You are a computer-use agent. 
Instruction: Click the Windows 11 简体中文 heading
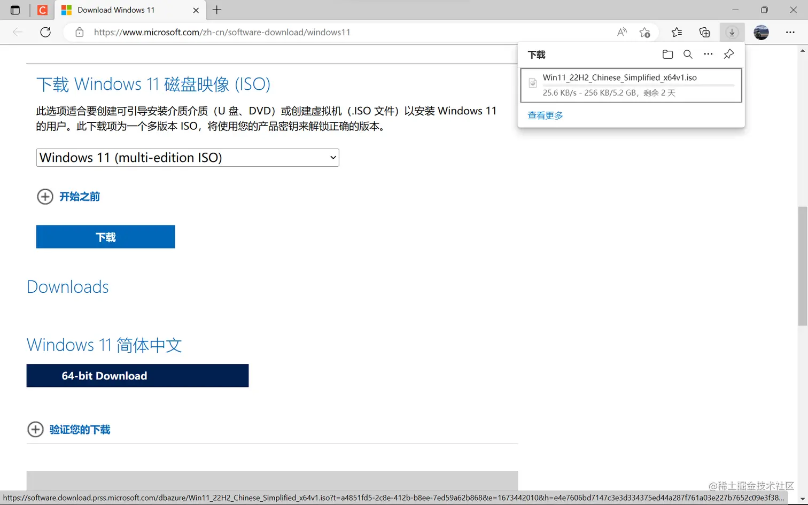(x=104, y=345)
